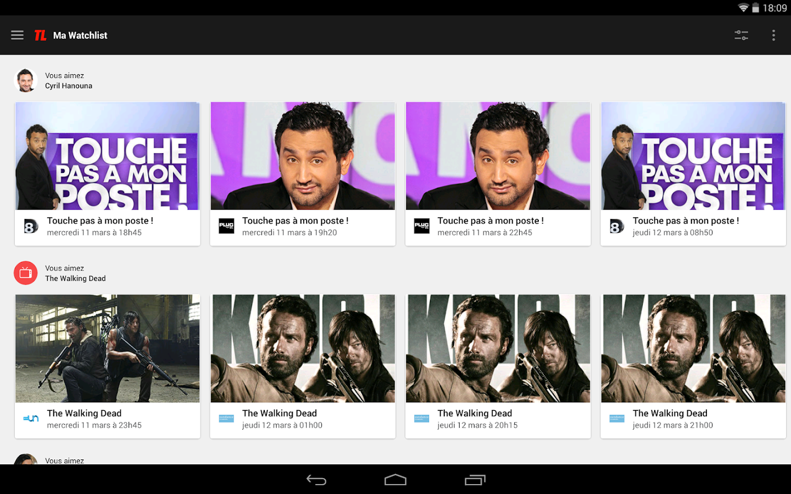
Task: Open Touche pas à mon poste thumbnail for 22h45
Action: click(498, 156)
